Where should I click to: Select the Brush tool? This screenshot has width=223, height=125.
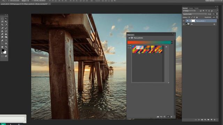[6, 28]
